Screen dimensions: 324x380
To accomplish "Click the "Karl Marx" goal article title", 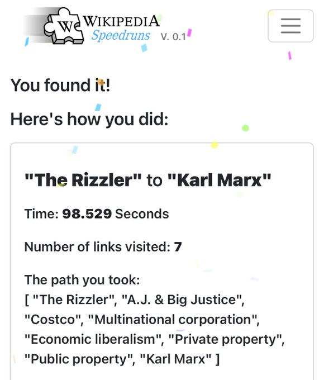I will [x=219, y=180].
